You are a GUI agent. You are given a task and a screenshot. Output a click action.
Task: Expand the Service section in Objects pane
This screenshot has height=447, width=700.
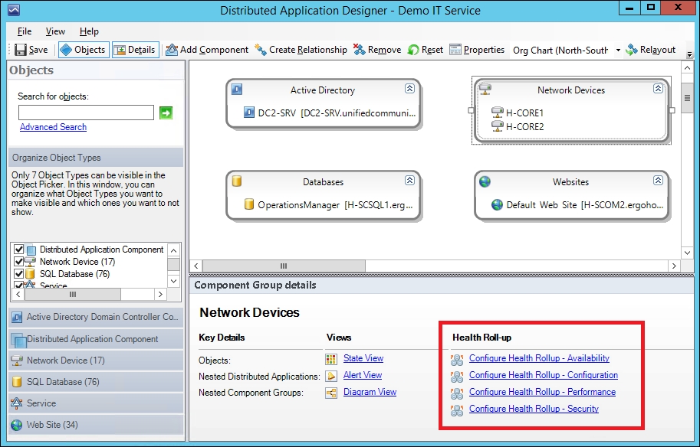96,403
